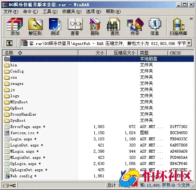The width and height of the screenshot is (196, 190).
Task: Open the Help (帮助) menu
Action: click(x=113, y=12)
